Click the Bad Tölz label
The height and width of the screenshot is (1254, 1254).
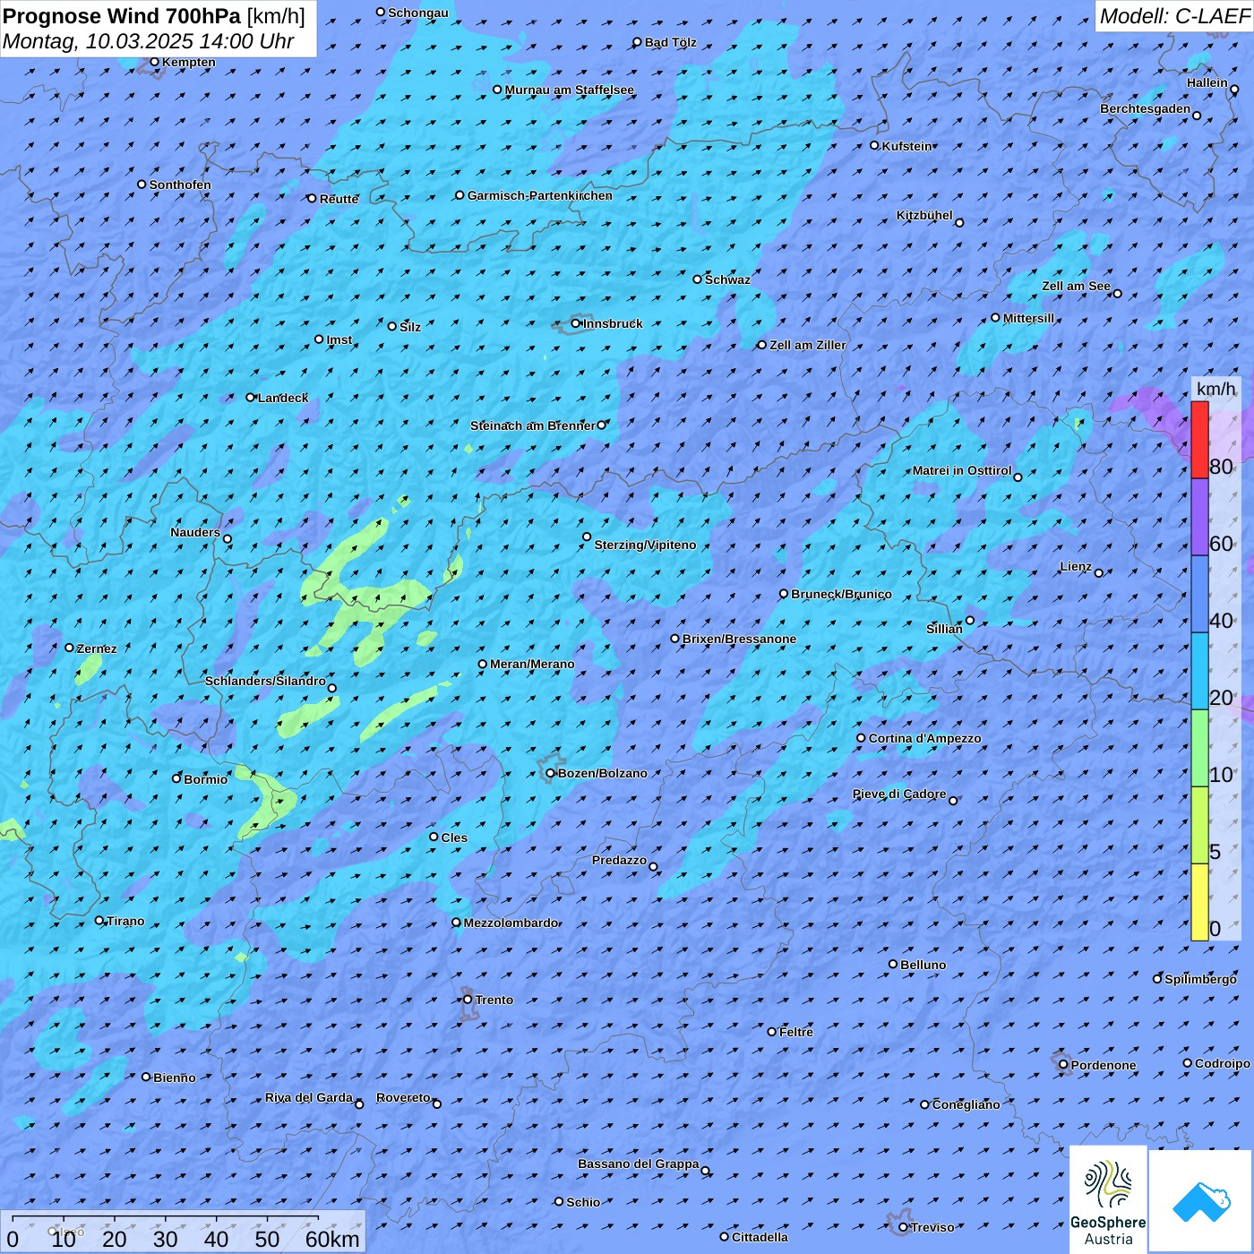click(x=670, y=42)
